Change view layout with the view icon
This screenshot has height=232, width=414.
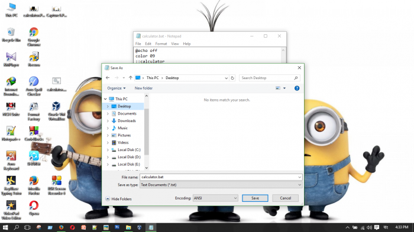(278, 88)
